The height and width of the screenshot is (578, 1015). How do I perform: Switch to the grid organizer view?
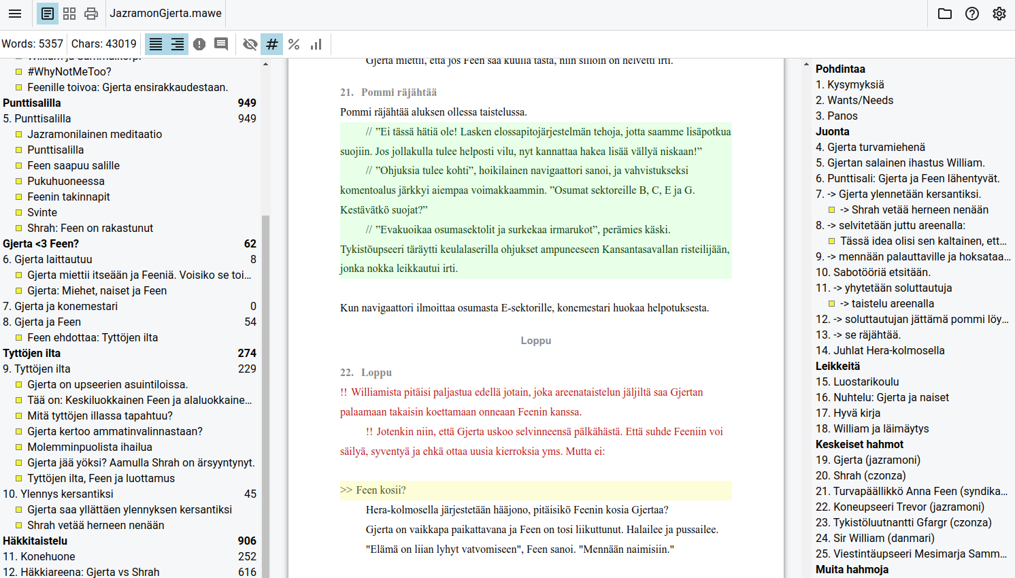pos(69,14)
